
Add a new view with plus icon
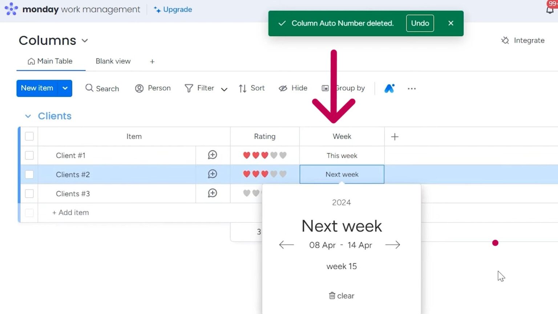pos(152,62)
